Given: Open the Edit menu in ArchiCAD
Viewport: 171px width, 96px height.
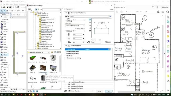Looking at the screenshot, I should pos(7,4).
